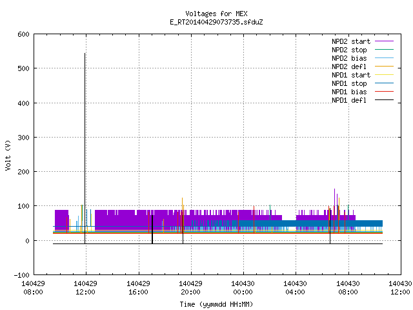The width and height of the screenshot is (413, 310).
Task: Click the top of the tall black spike
Action: click(85, 54)
